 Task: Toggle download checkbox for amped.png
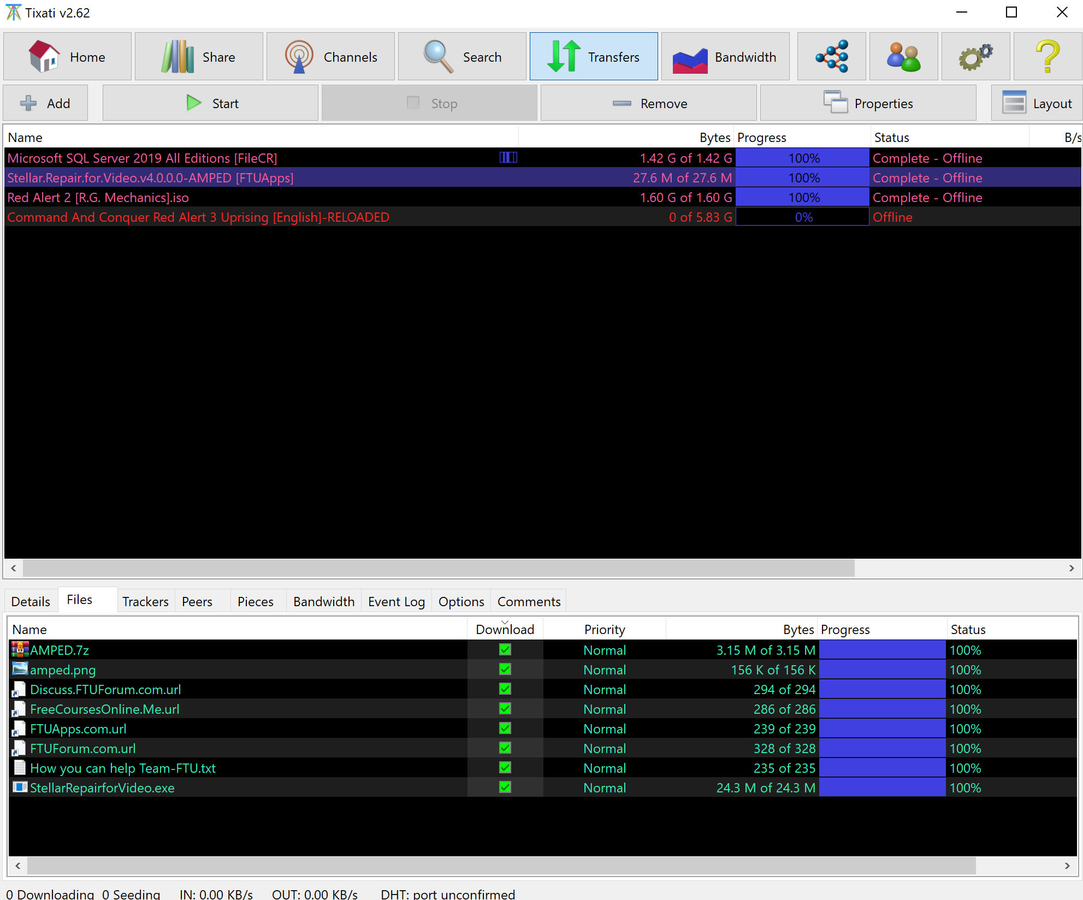click(x=505, y=670)
